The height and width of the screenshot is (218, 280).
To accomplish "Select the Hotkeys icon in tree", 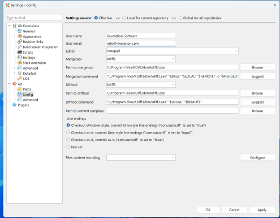I will coord(20,57).
